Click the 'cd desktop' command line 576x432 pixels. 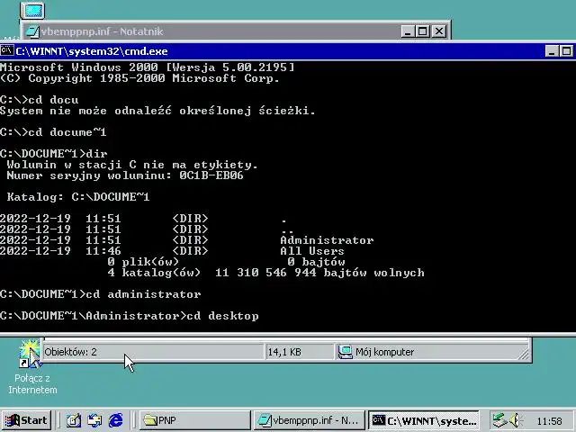(x=130, y=316)
